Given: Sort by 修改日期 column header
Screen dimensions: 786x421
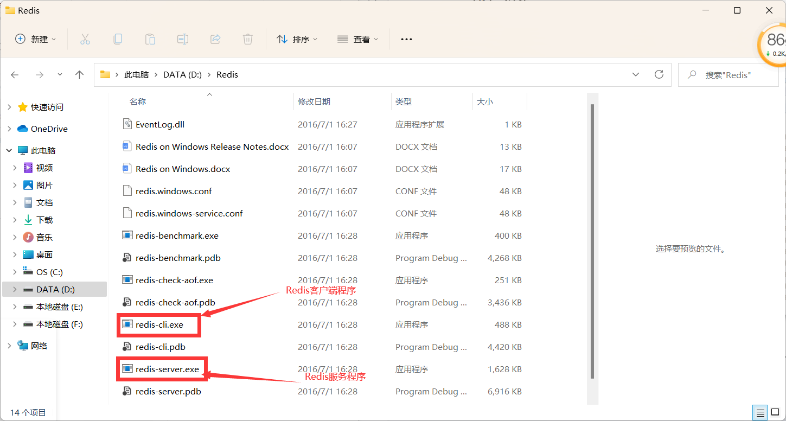Looking at the screenshot, I should 314,101.
